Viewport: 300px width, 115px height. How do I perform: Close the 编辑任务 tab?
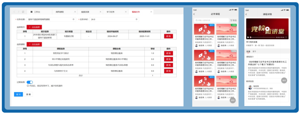pyautogui.click(x=151, y=12)
